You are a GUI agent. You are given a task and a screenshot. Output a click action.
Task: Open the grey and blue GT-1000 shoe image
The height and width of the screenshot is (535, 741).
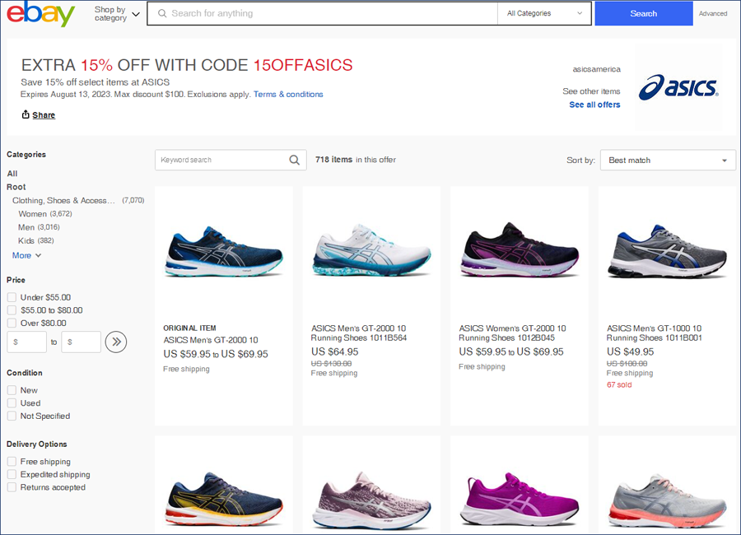tap(667, 251)
